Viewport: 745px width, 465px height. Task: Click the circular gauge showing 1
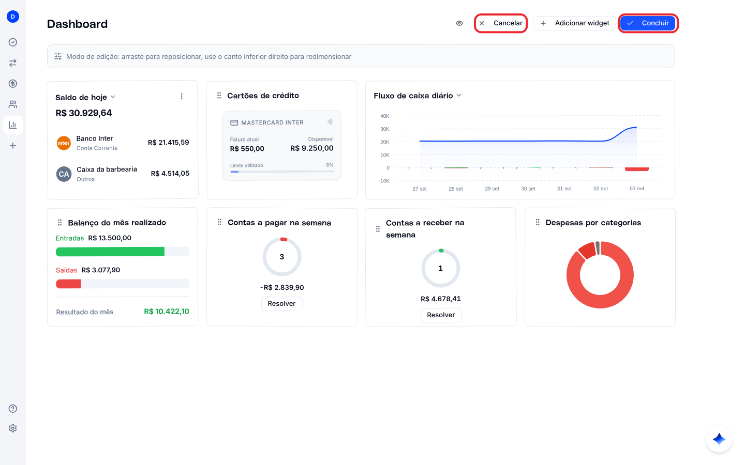click(x=441, y=268)
